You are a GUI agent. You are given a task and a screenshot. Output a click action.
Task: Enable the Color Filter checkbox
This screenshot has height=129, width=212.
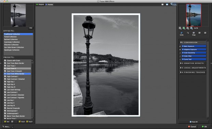180,56
